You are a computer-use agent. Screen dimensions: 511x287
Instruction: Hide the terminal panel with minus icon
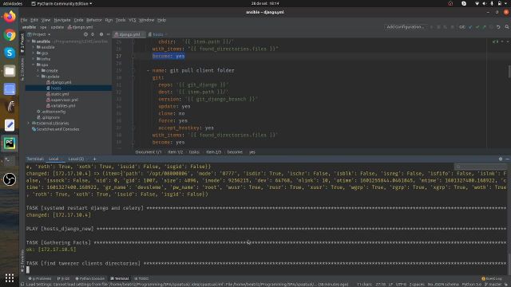tap(508, 159)
